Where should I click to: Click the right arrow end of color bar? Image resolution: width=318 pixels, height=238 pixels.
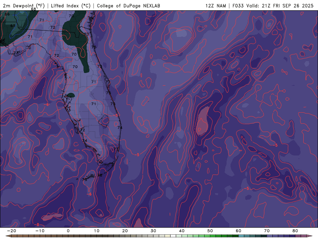click(x=310, y=236)
